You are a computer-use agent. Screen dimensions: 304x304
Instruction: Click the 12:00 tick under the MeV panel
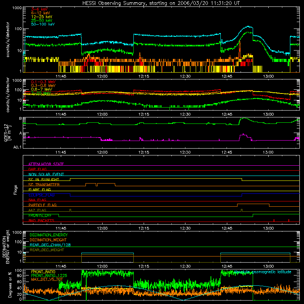102,114
